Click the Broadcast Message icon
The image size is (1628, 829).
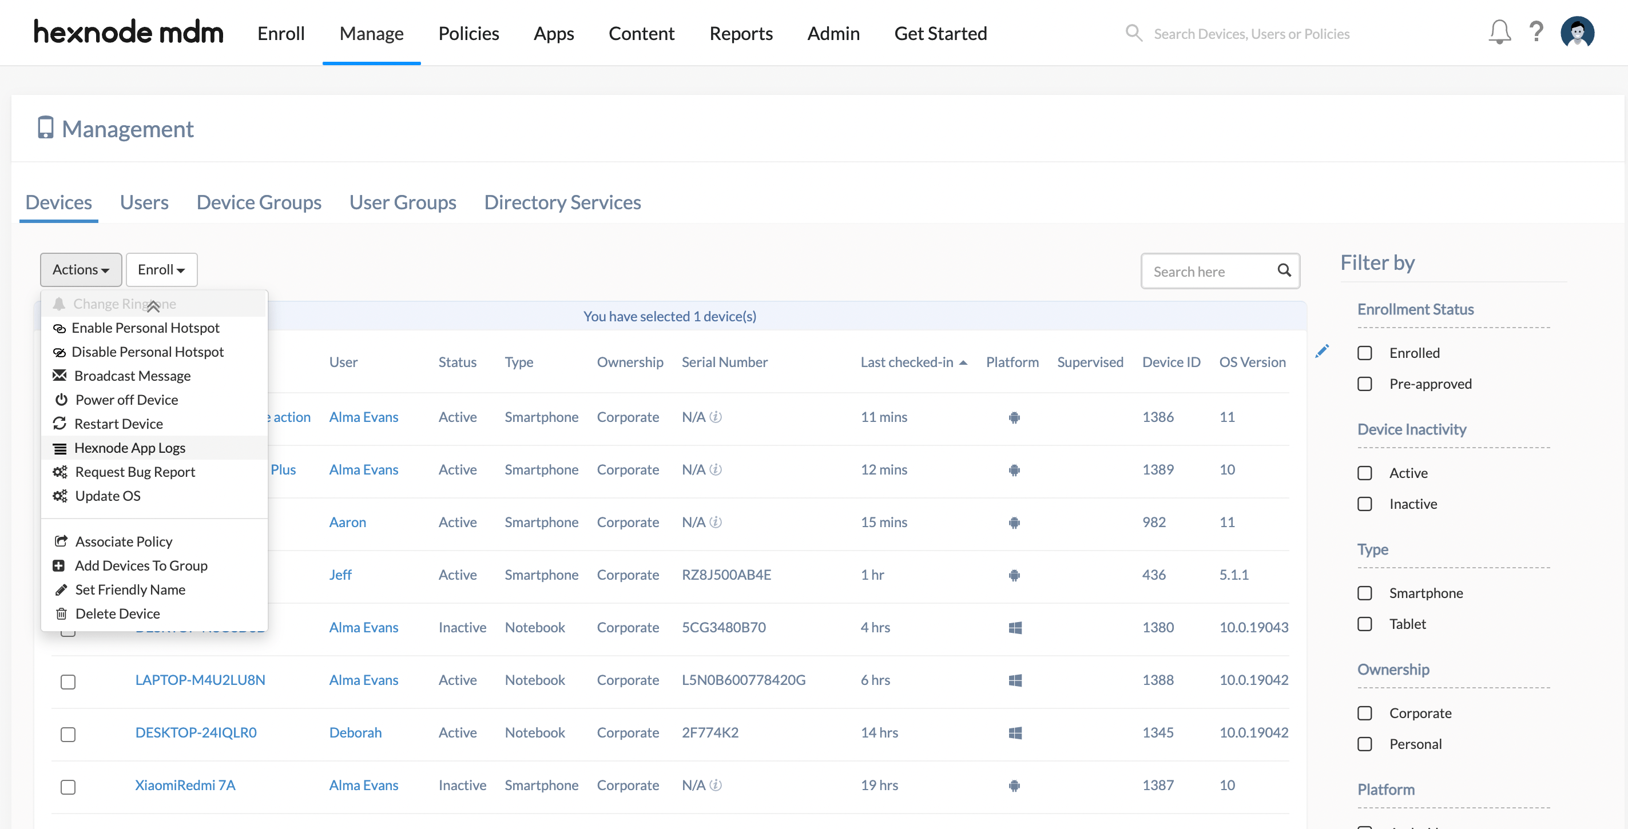[x=60, y=375]
